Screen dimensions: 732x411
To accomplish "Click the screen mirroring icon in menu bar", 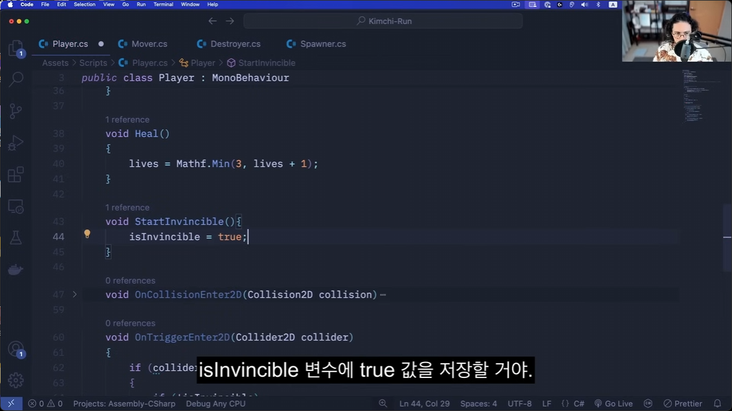I will coord(532,4).
